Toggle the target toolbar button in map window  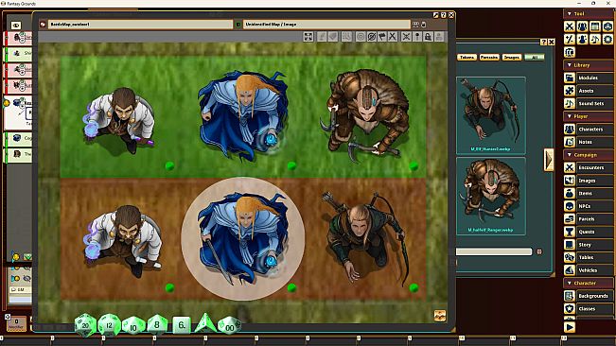(361, 37)
